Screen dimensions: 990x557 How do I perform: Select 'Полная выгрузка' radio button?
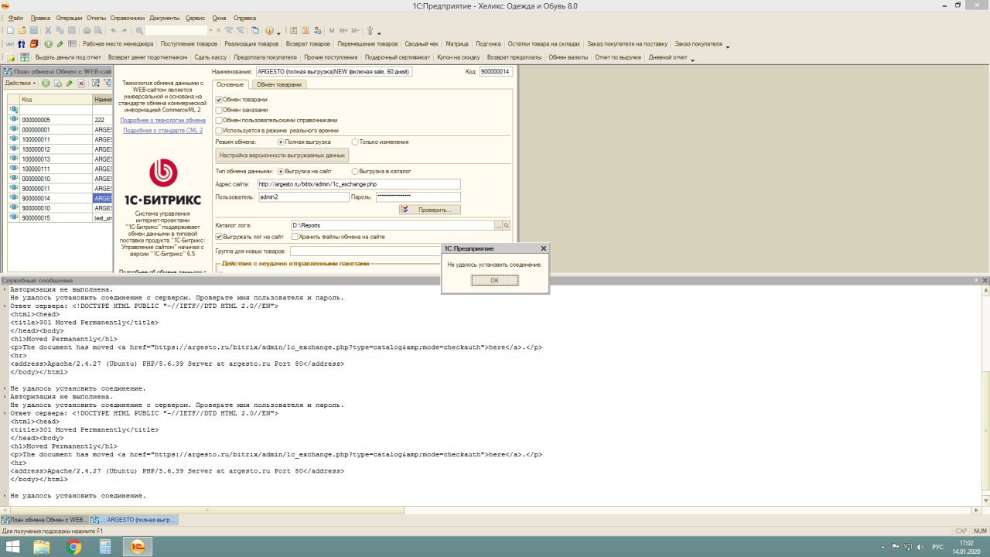[281, 142]
